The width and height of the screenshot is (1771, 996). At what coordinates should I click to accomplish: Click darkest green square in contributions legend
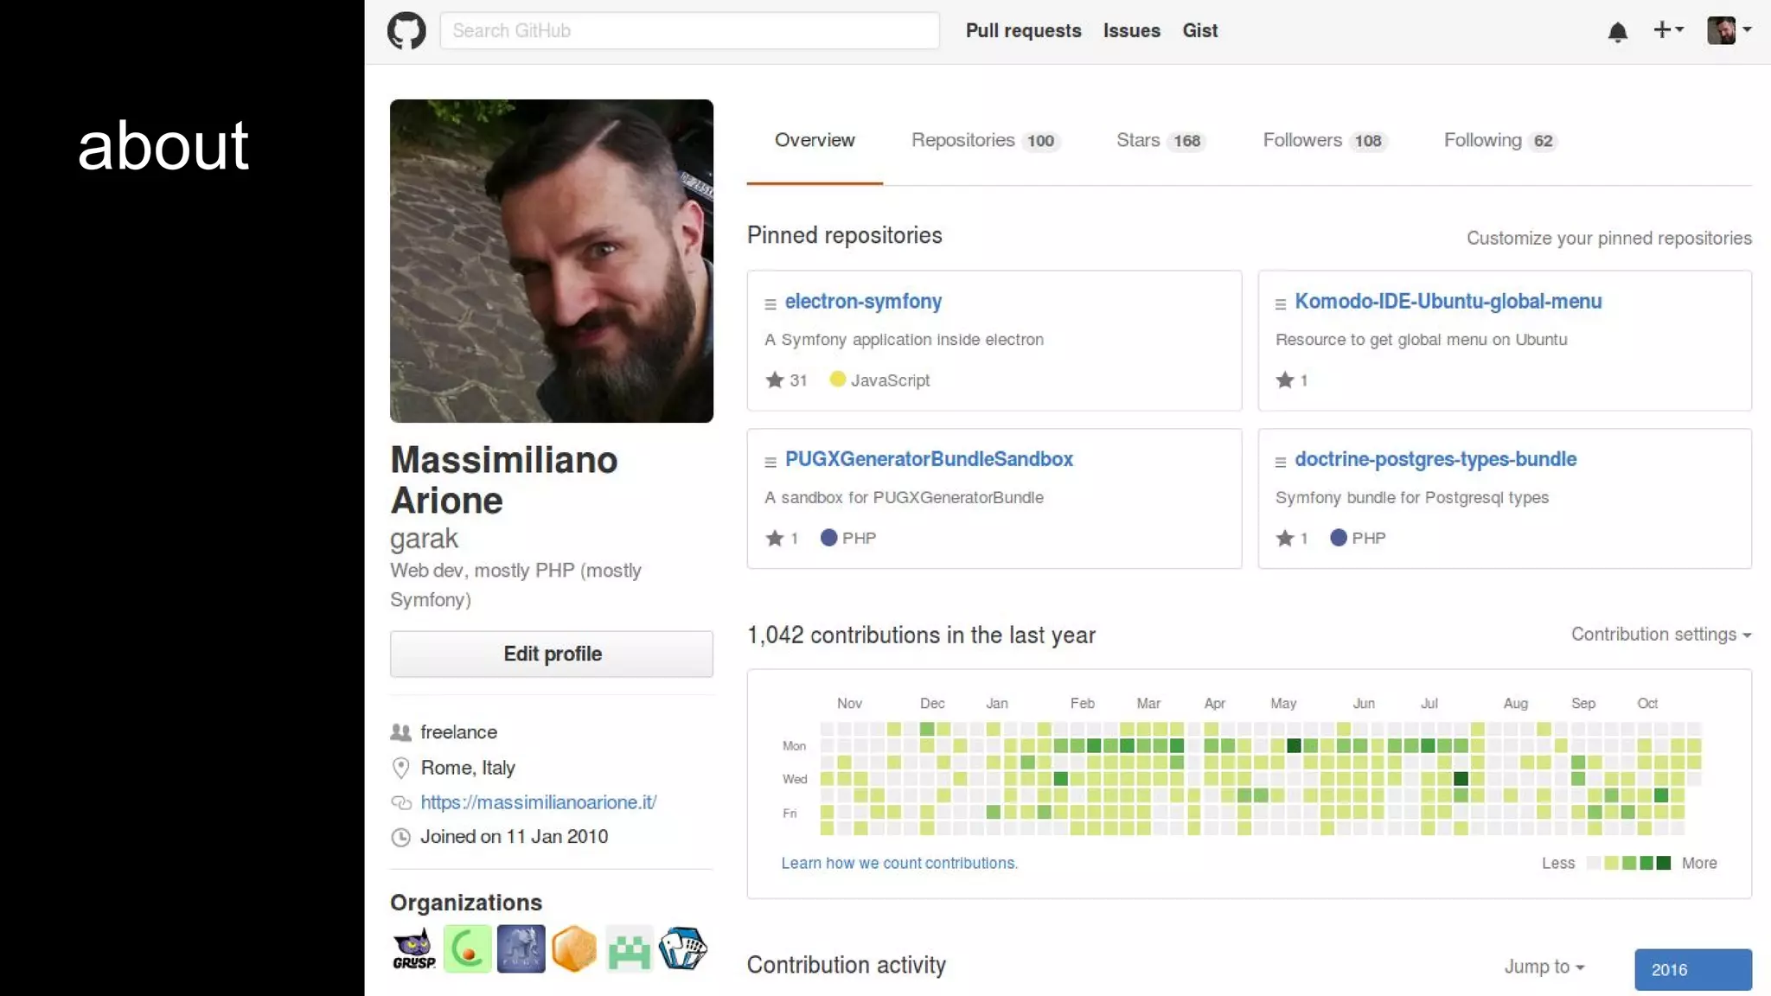[1664, 863]
